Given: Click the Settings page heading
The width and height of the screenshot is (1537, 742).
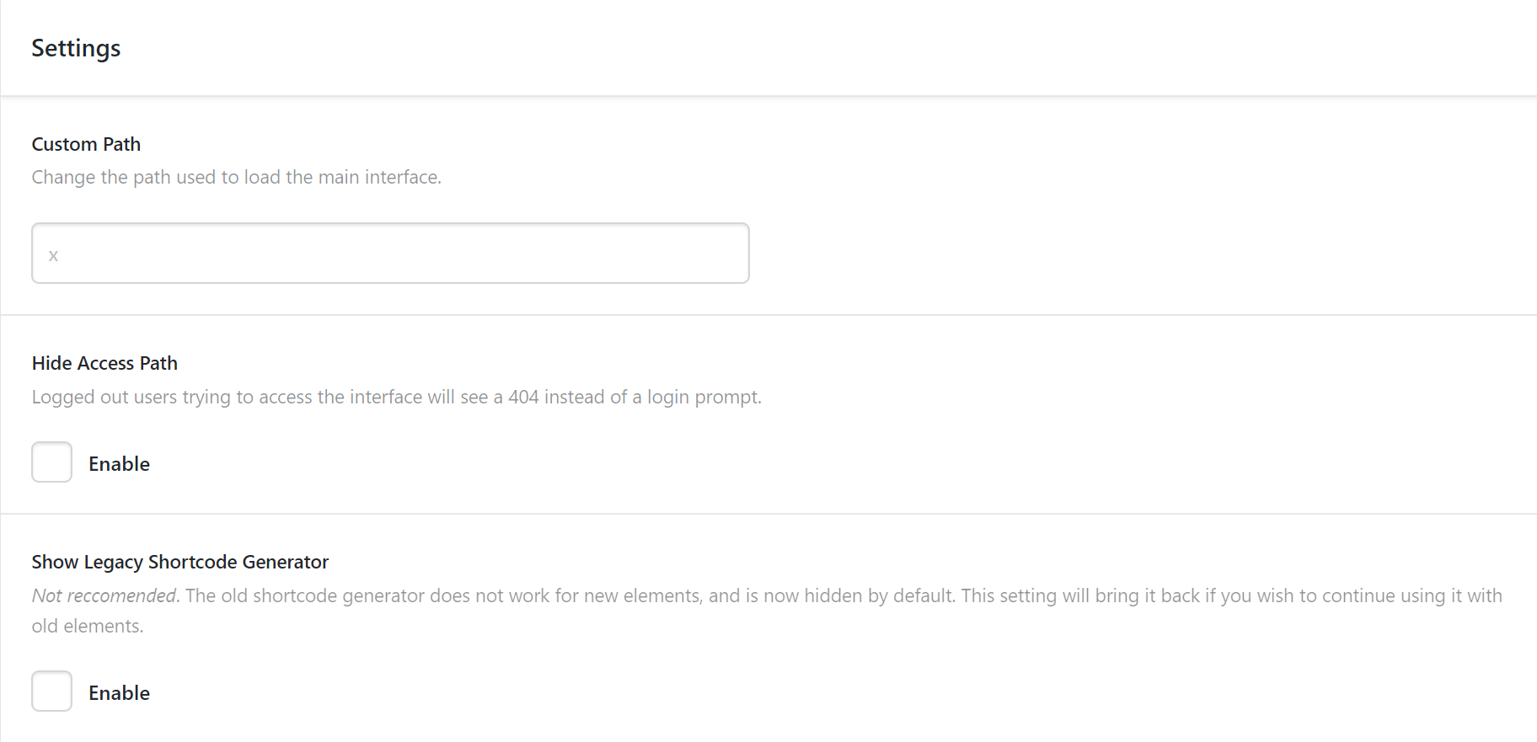Looking at the screenshot, I should tap(76, 49).
